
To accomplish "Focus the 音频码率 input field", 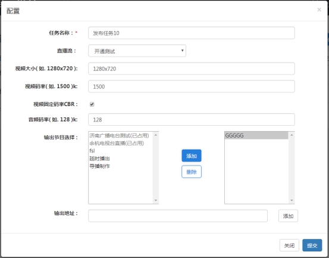I will (192, 120).
